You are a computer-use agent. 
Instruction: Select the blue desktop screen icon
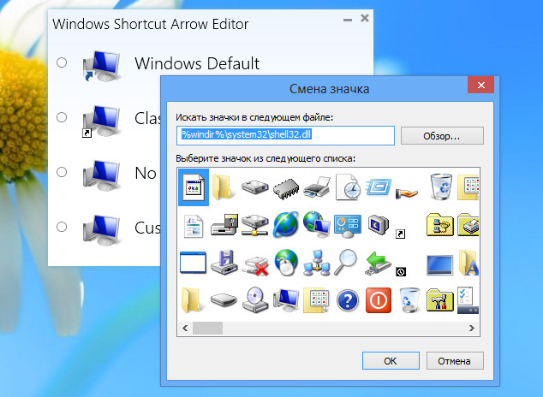(439, 265)
